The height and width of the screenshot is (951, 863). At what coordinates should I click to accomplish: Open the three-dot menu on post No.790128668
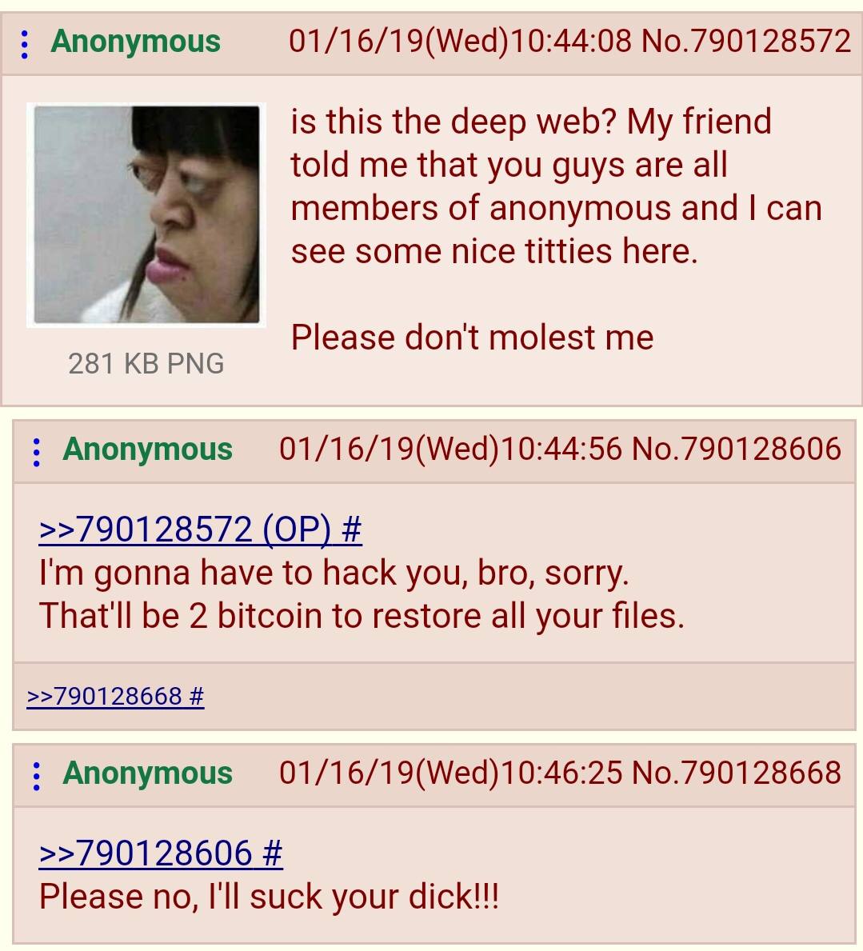pos(36,776)
